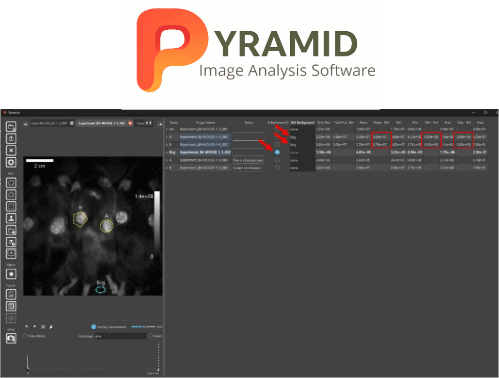Click the Image Source cell ending in 3_003

[204, 129]
